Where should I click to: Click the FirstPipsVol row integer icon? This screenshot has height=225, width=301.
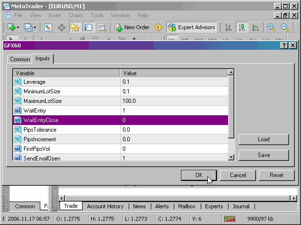[18, 149]
